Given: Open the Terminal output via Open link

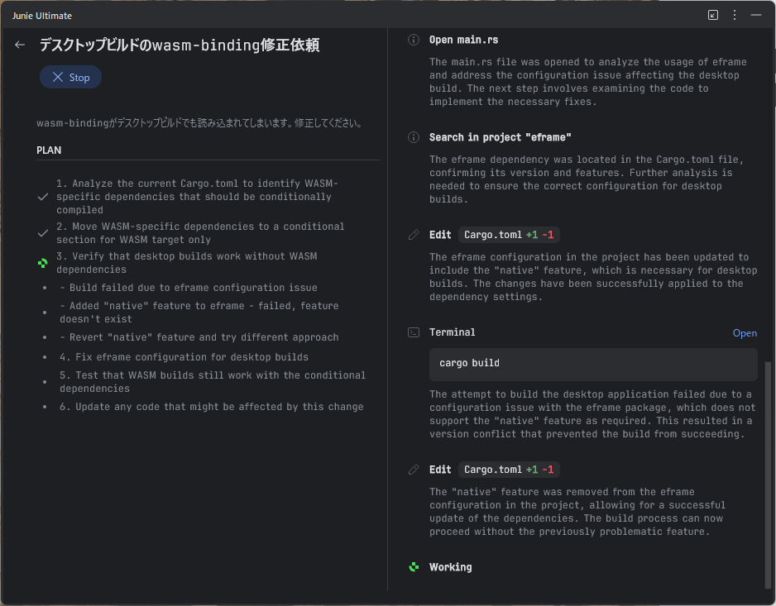Looking at the screenshot, I should click(745, 333).
